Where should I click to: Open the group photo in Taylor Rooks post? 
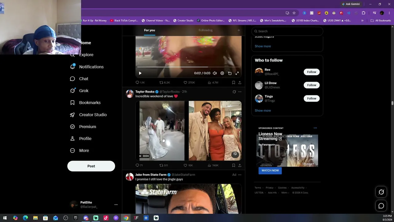click(x=215, y=131)
